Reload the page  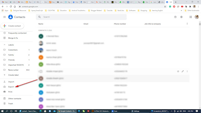[x=11, y=7]
